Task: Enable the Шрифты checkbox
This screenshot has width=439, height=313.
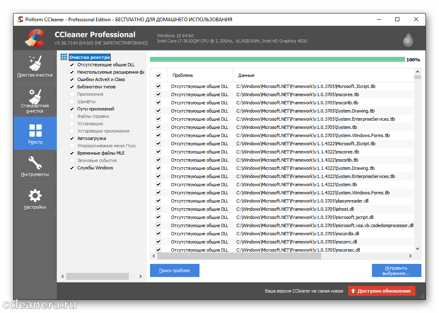Action: click(72, 101)
